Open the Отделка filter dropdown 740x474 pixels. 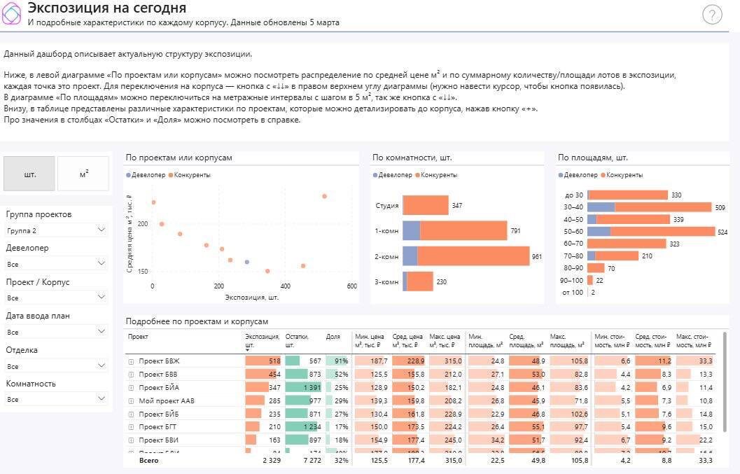(x=56, y=366)
